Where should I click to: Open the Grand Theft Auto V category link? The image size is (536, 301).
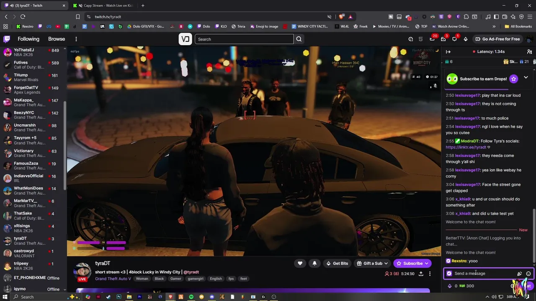pyautogui.click(x=113, y=279)
